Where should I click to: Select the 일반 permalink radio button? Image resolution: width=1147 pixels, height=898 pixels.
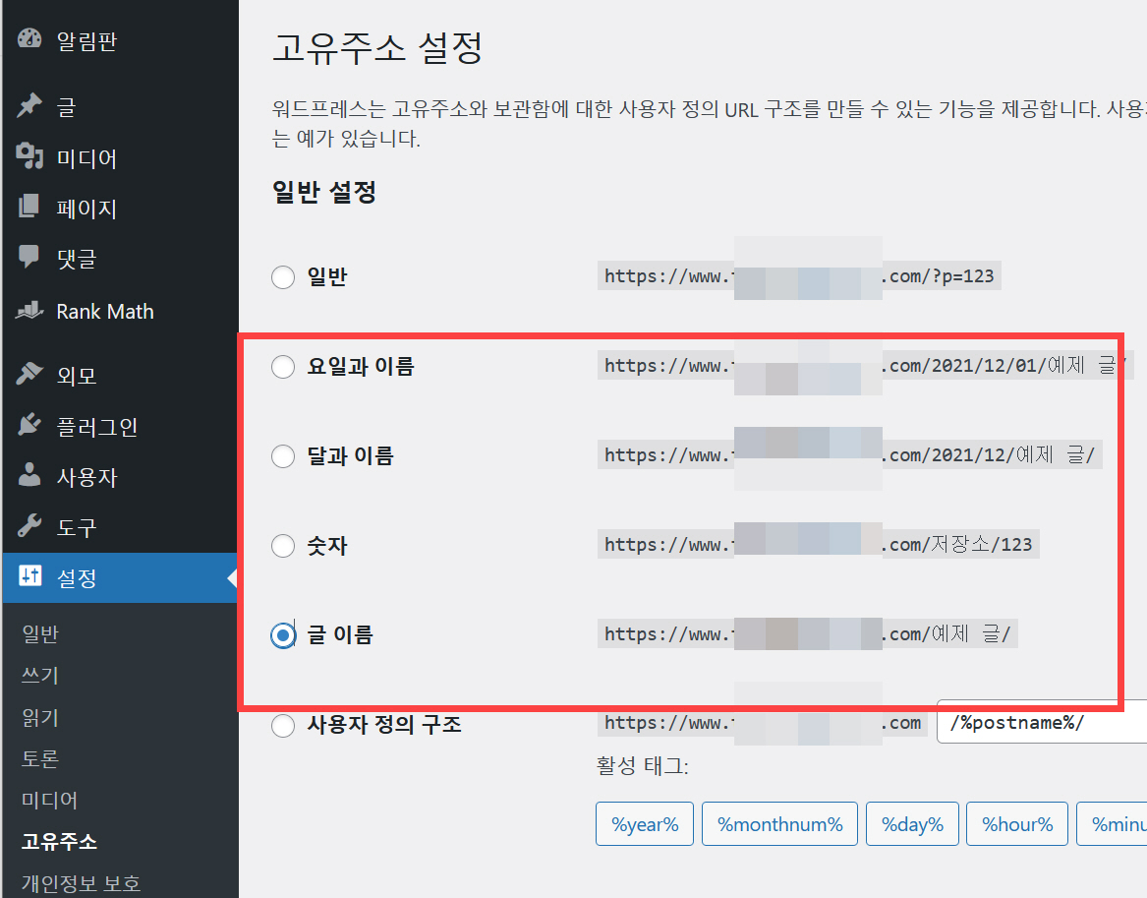click(283, 276)
